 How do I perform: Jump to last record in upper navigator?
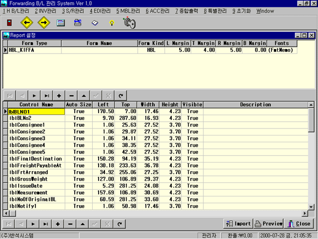47,96
